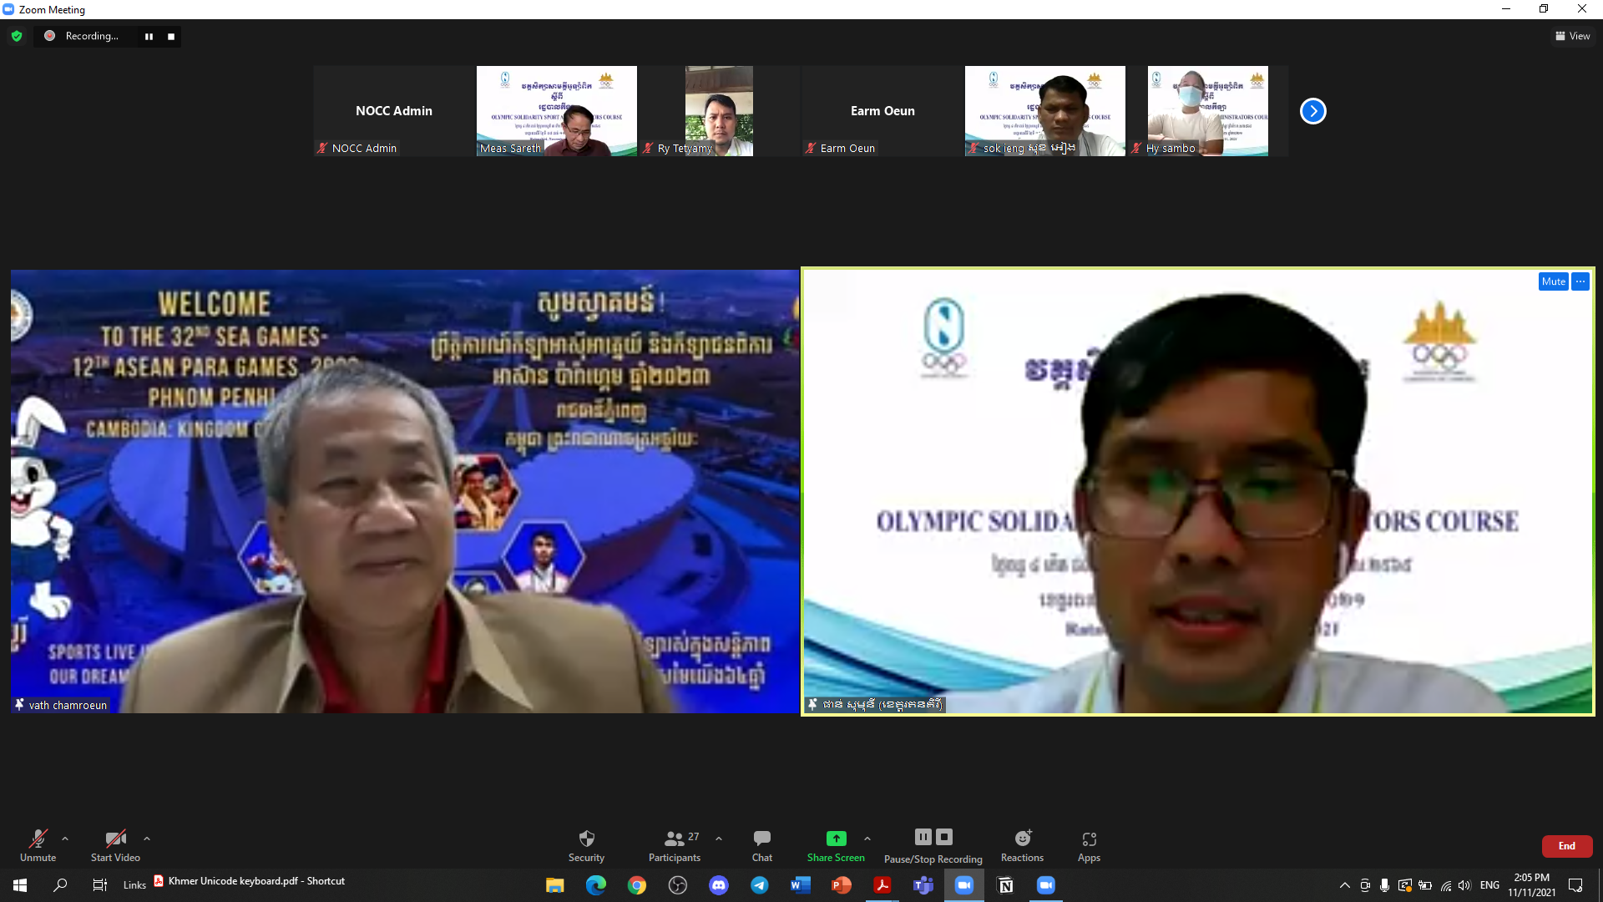Show next page of participant thumbnails
Viewport: 1603px width, 902px height.
click(x=1312, y=111)
